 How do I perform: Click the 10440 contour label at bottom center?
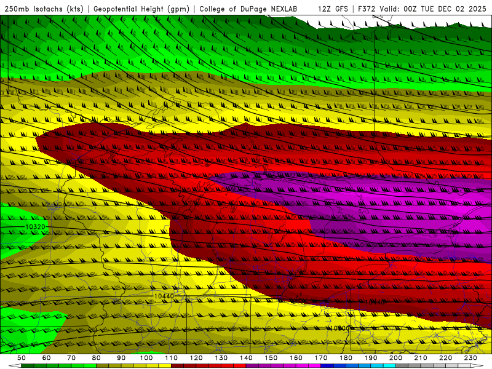coord(164,296)
